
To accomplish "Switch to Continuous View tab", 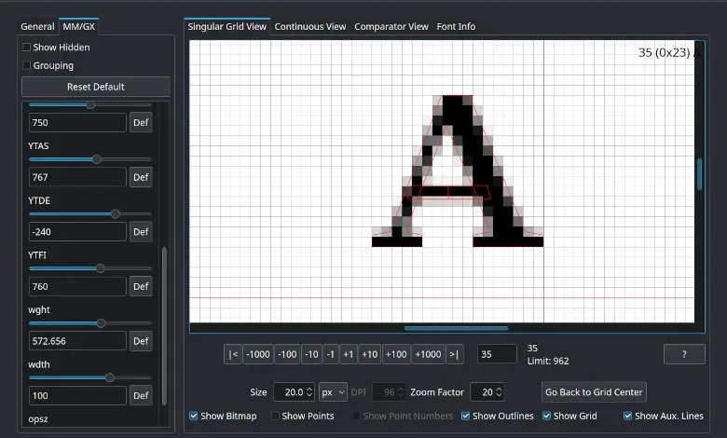I will [x=310, y=26].
